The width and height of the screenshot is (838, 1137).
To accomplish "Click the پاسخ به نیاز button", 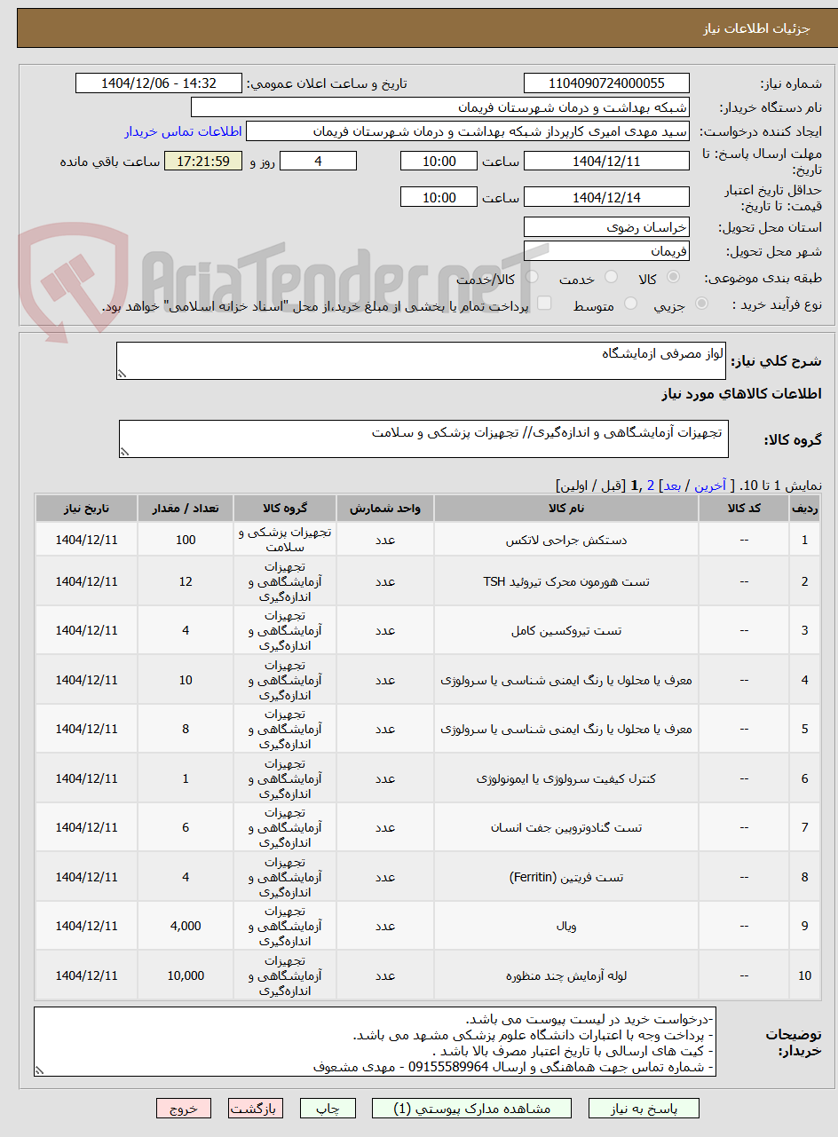I will point(644,1109).
